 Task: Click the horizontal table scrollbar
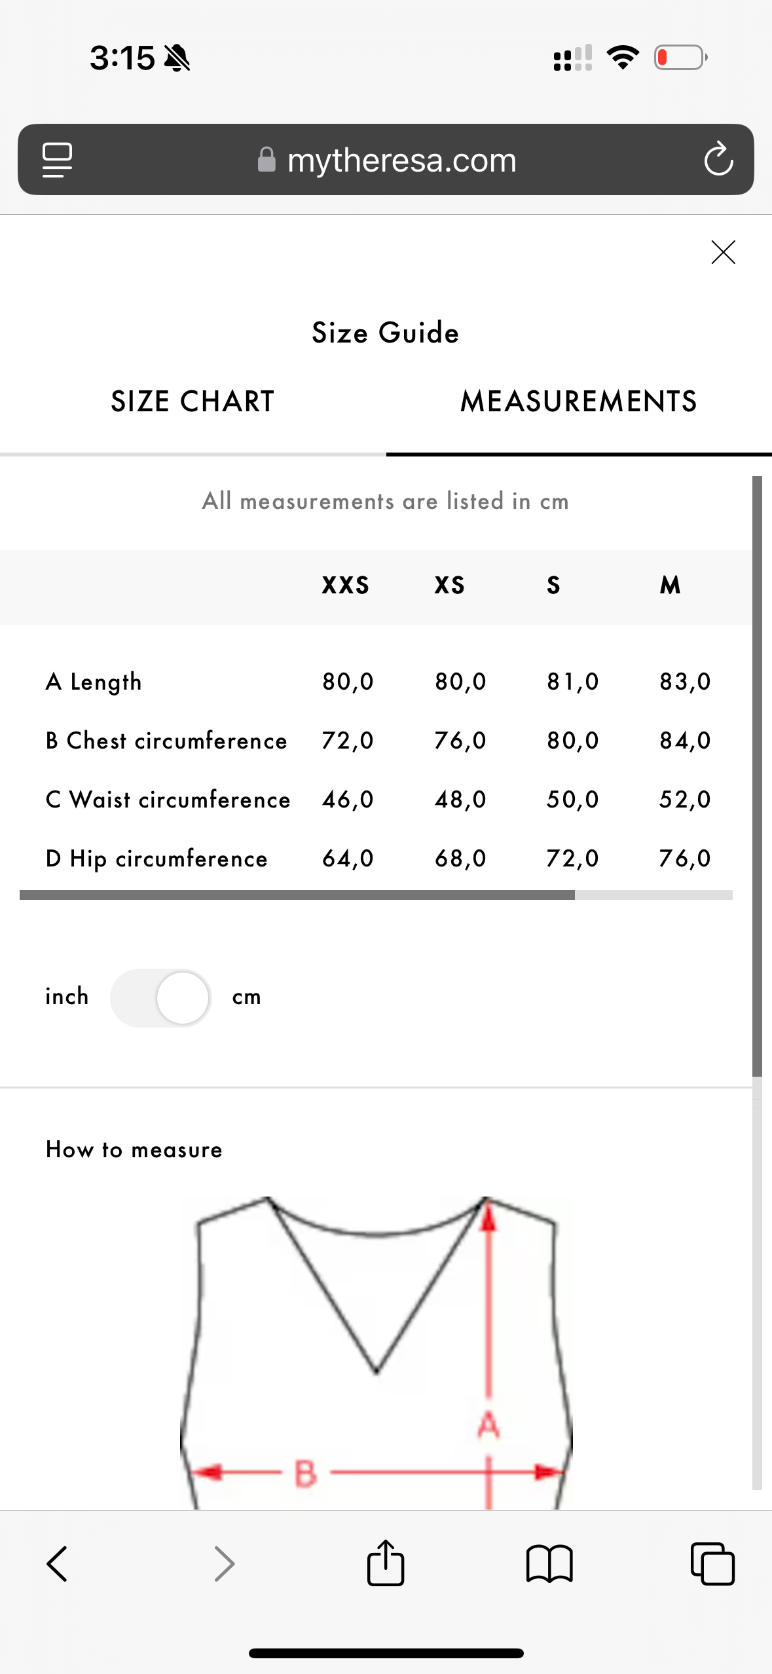(297, 895)
